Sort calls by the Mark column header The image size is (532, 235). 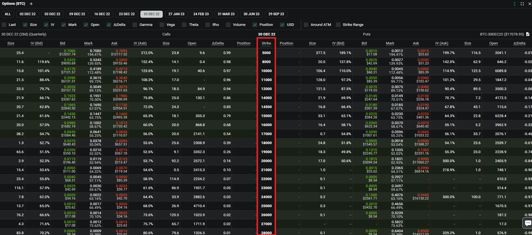click(88, 43)
